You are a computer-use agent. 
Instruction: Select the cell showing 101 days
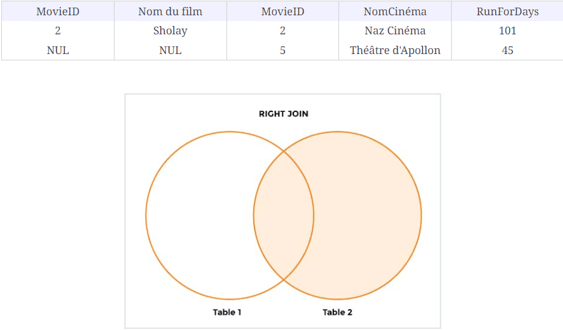507,31
